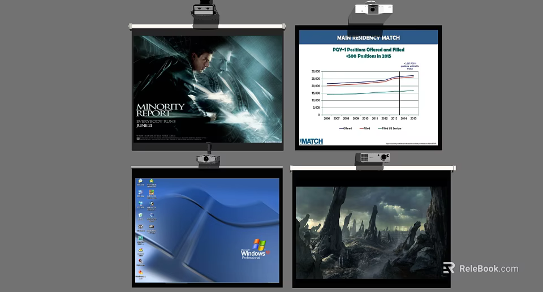Click the Windows Professional wordmark
543x292 pixels.
(255, 255)
